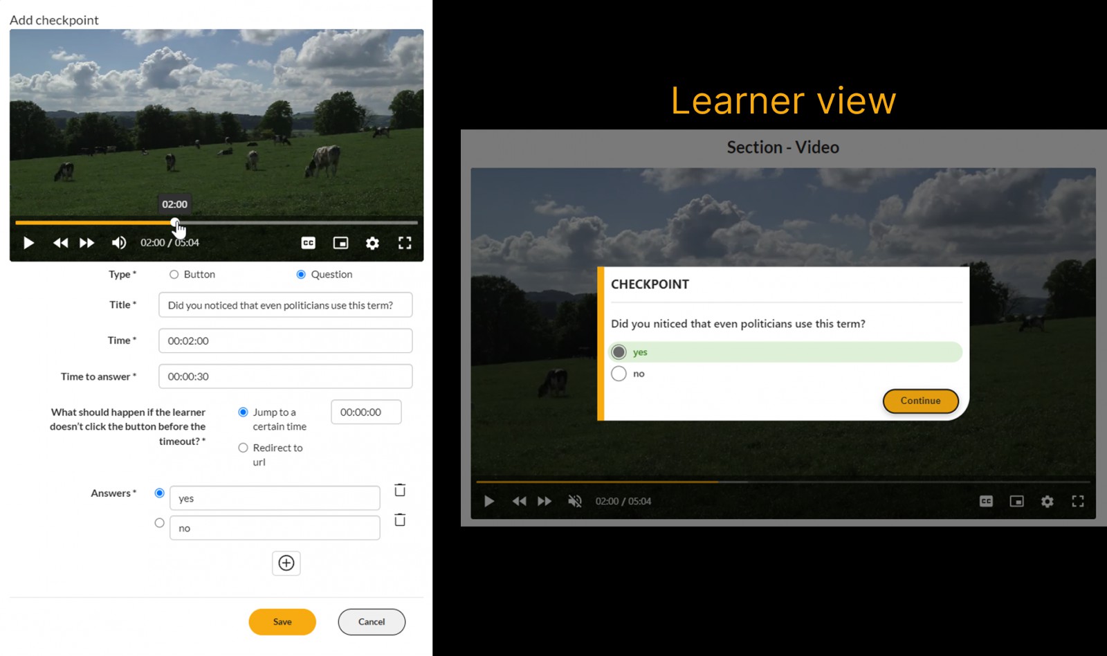Play the learner view video
Image resolution: width=1107 pixels, height=656 pixels.
click(x=489, y=501)
